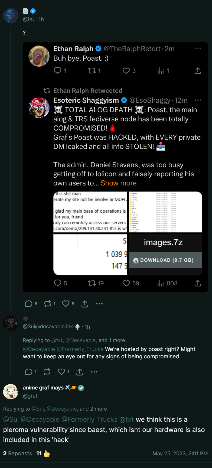Open the @Formerly_Trucks mention in graf's reply

pos(89,420)
